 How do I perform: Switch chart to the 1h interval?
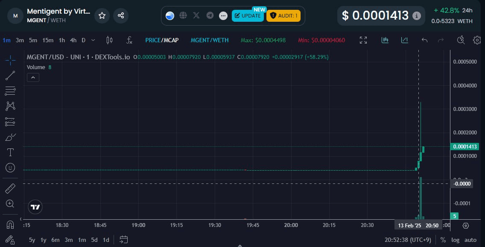tap(62, 40)
